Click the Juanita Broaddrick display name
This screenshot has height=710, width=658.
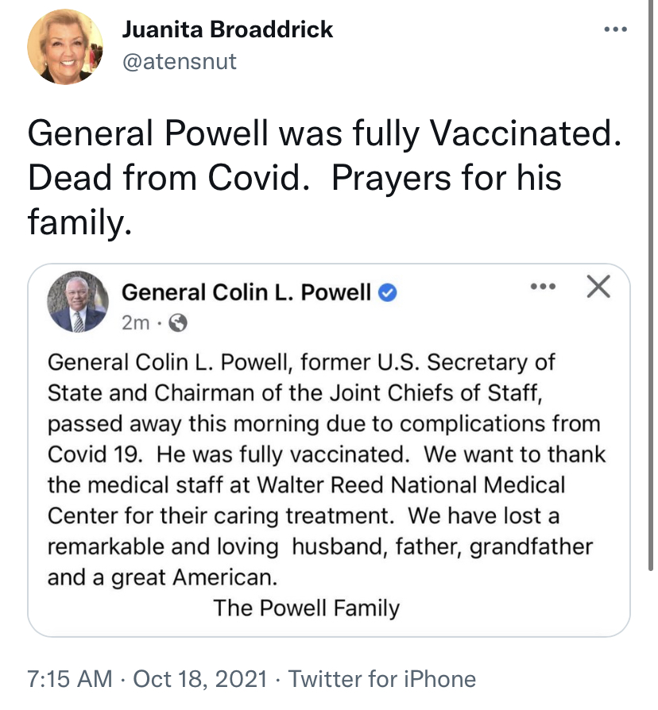point(227,31)
